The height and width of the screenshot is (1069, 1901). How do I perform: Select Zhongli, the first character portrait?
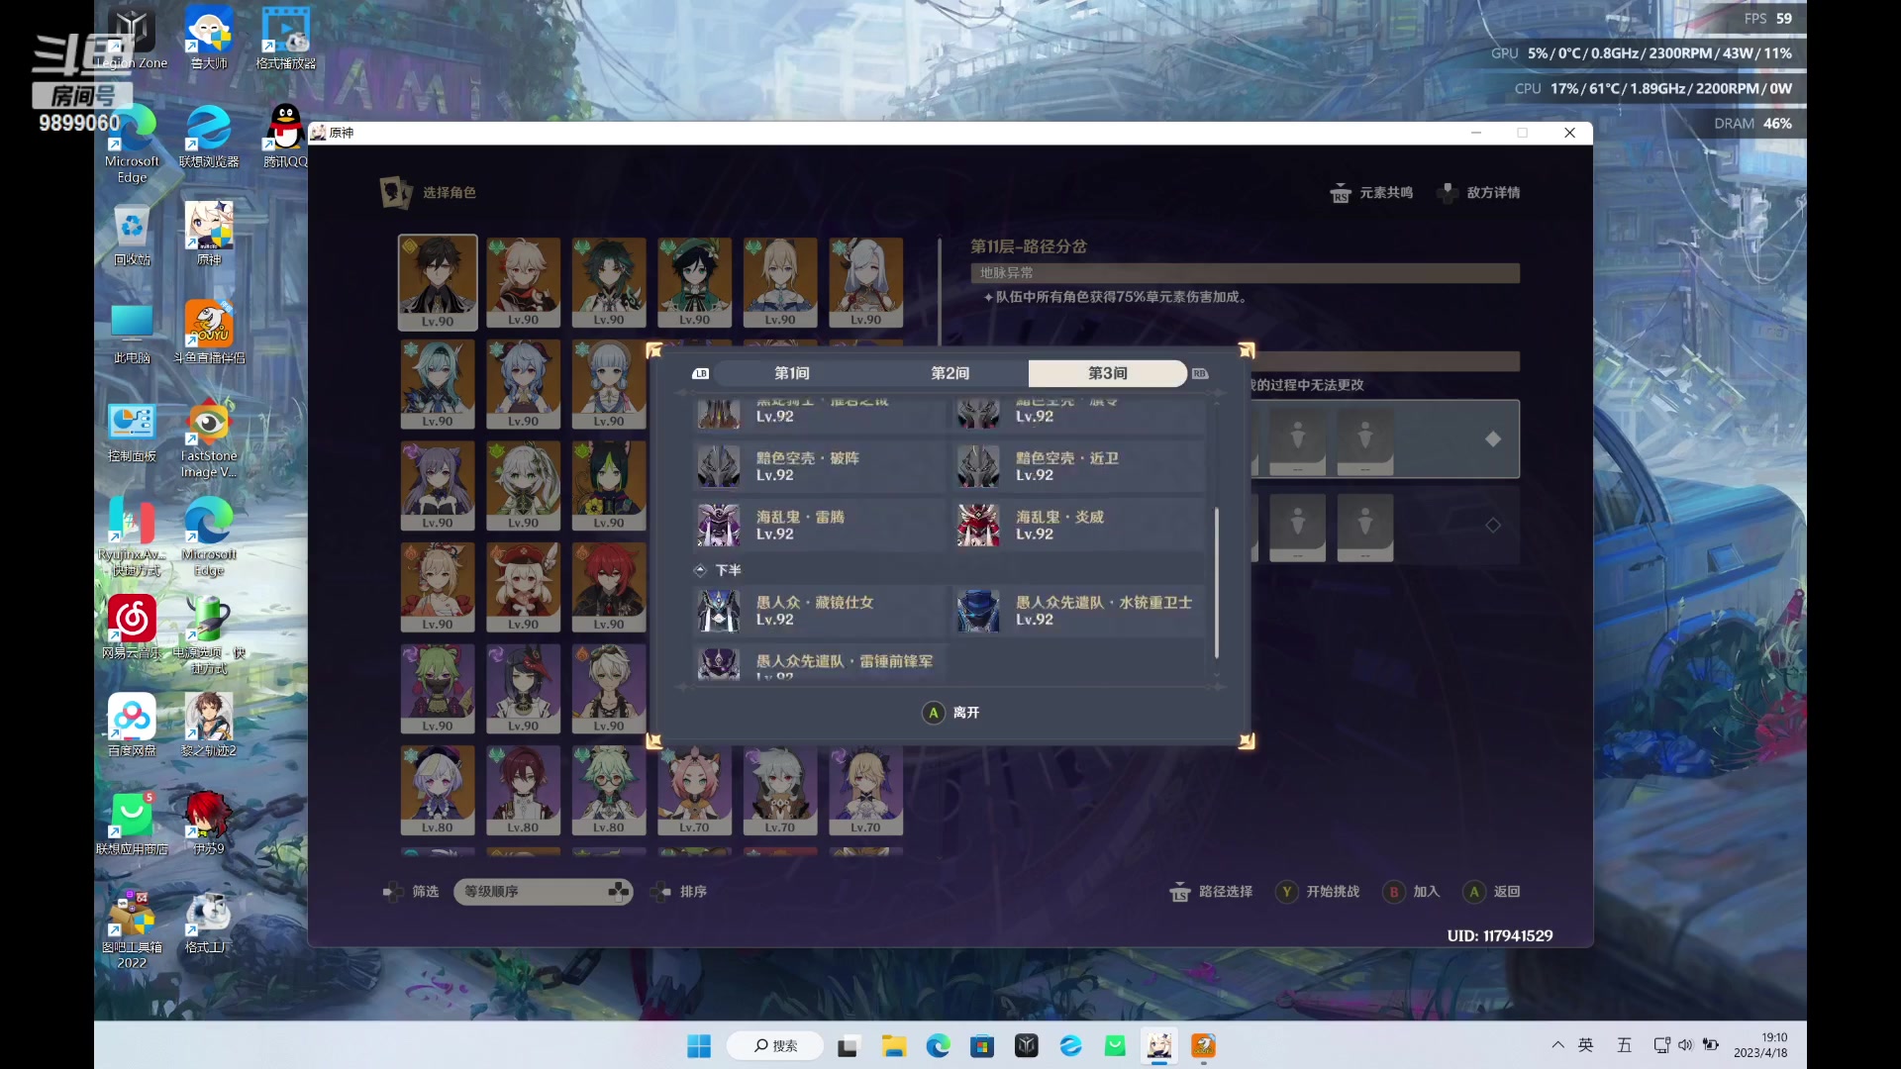pos(438,282)
